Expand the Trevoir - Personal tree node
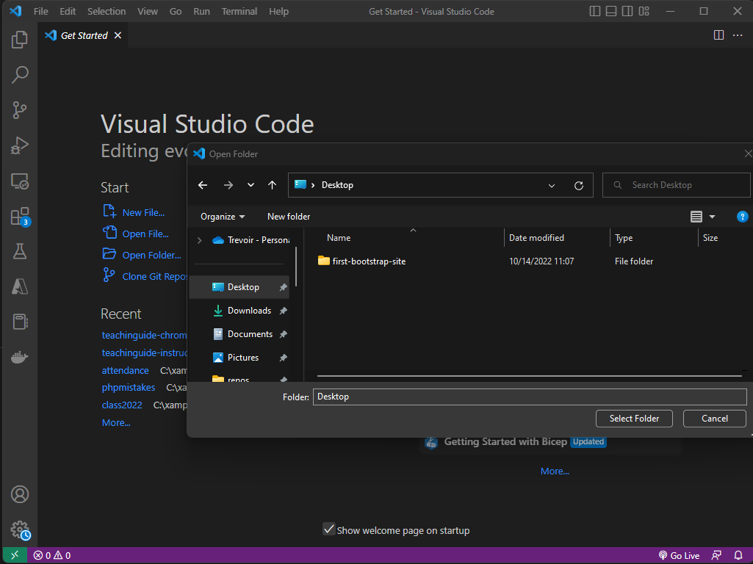The height and width of the screenshot is (564, 753). click(x=199, y=240)
